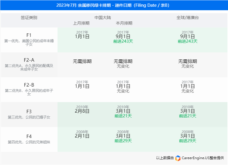Click F1 description 第一优先 美国公民的成年未婚子女
Screen dimensions: 228x165
pos(29,42)
